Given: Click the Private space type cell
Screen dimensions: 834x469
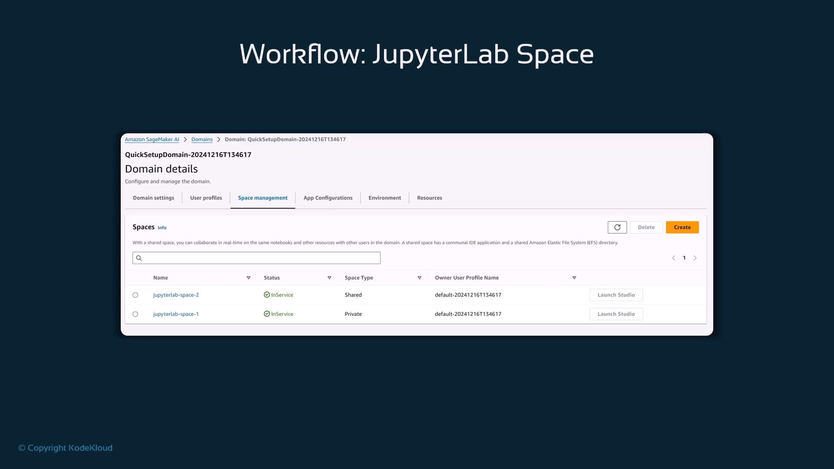Looking at the screenshot, I should 353,314.
